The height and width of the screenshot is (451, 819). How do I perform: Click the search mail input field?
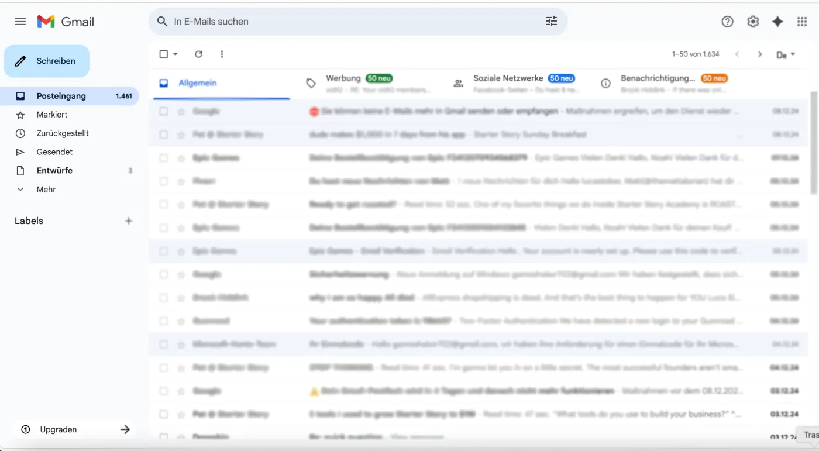click(x=351, y=22)
